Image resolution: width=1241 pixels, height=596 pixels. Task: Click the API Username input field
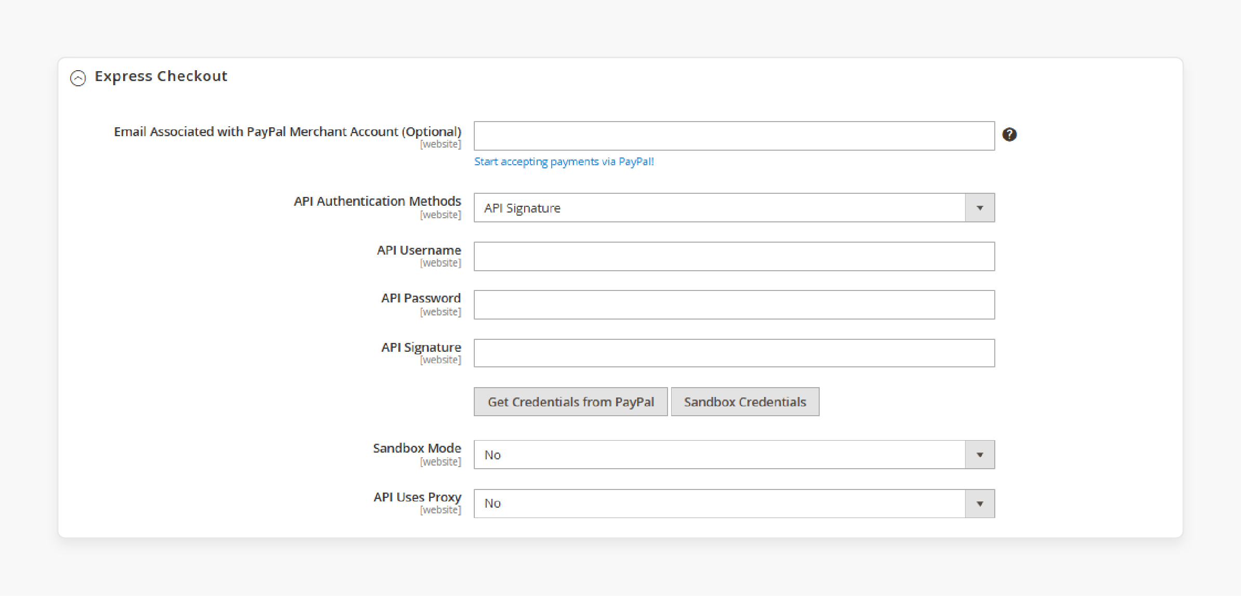(x=734, y=257)
